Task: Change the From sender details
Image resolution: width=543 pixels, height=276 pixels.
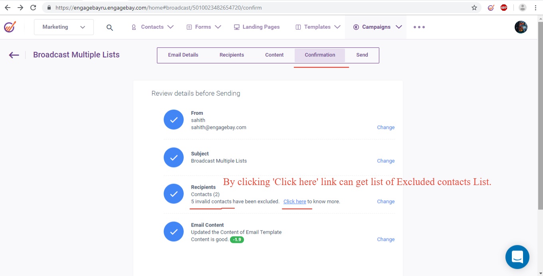Action: point(386,128)
